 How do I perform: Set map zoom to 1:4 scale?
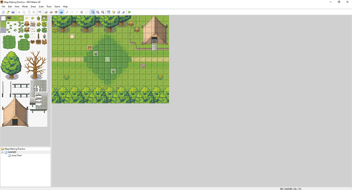(x=103, y=12)
